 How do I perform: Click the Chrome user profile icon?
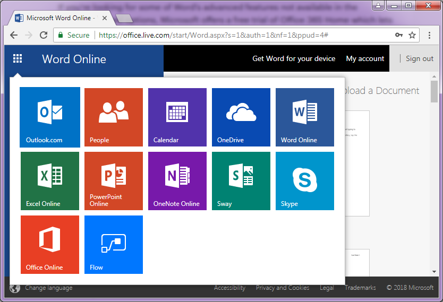coord(378,5)
